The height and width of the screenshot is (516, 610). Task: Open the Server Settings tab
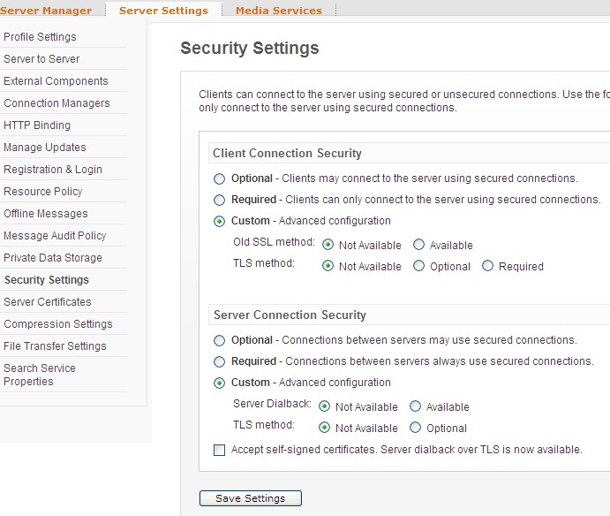163,11
